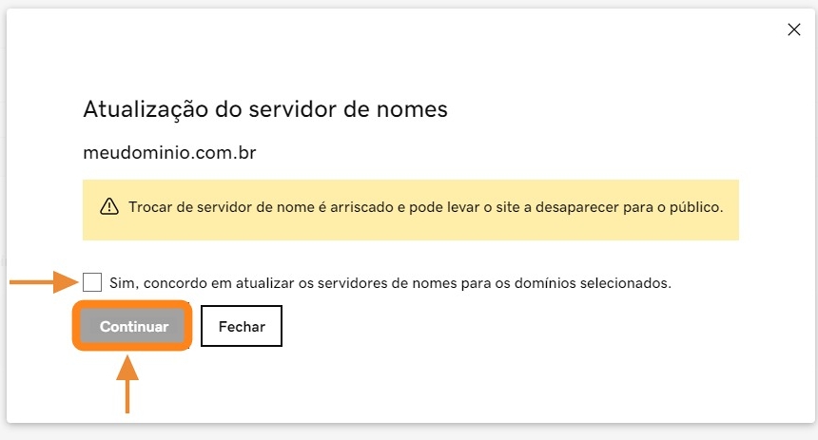The height and width of the screenshot is (440, 818).
Task: Click the 'Sim, concordo' checkbox label
Action: 391,283
